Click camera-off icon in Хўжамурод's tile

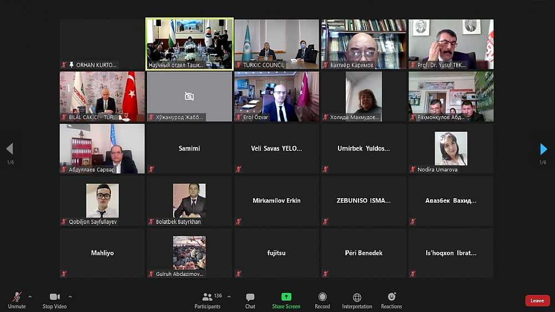(189, 97)
